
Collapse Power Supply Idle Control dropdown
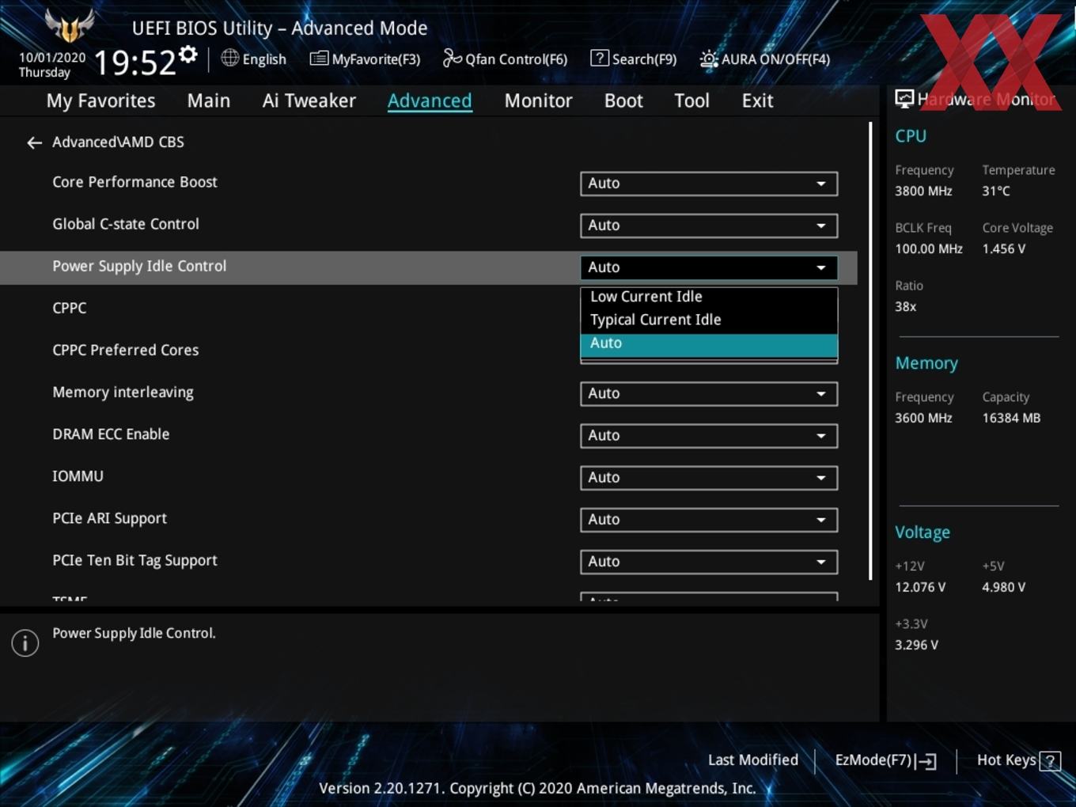tap(709, 267)
